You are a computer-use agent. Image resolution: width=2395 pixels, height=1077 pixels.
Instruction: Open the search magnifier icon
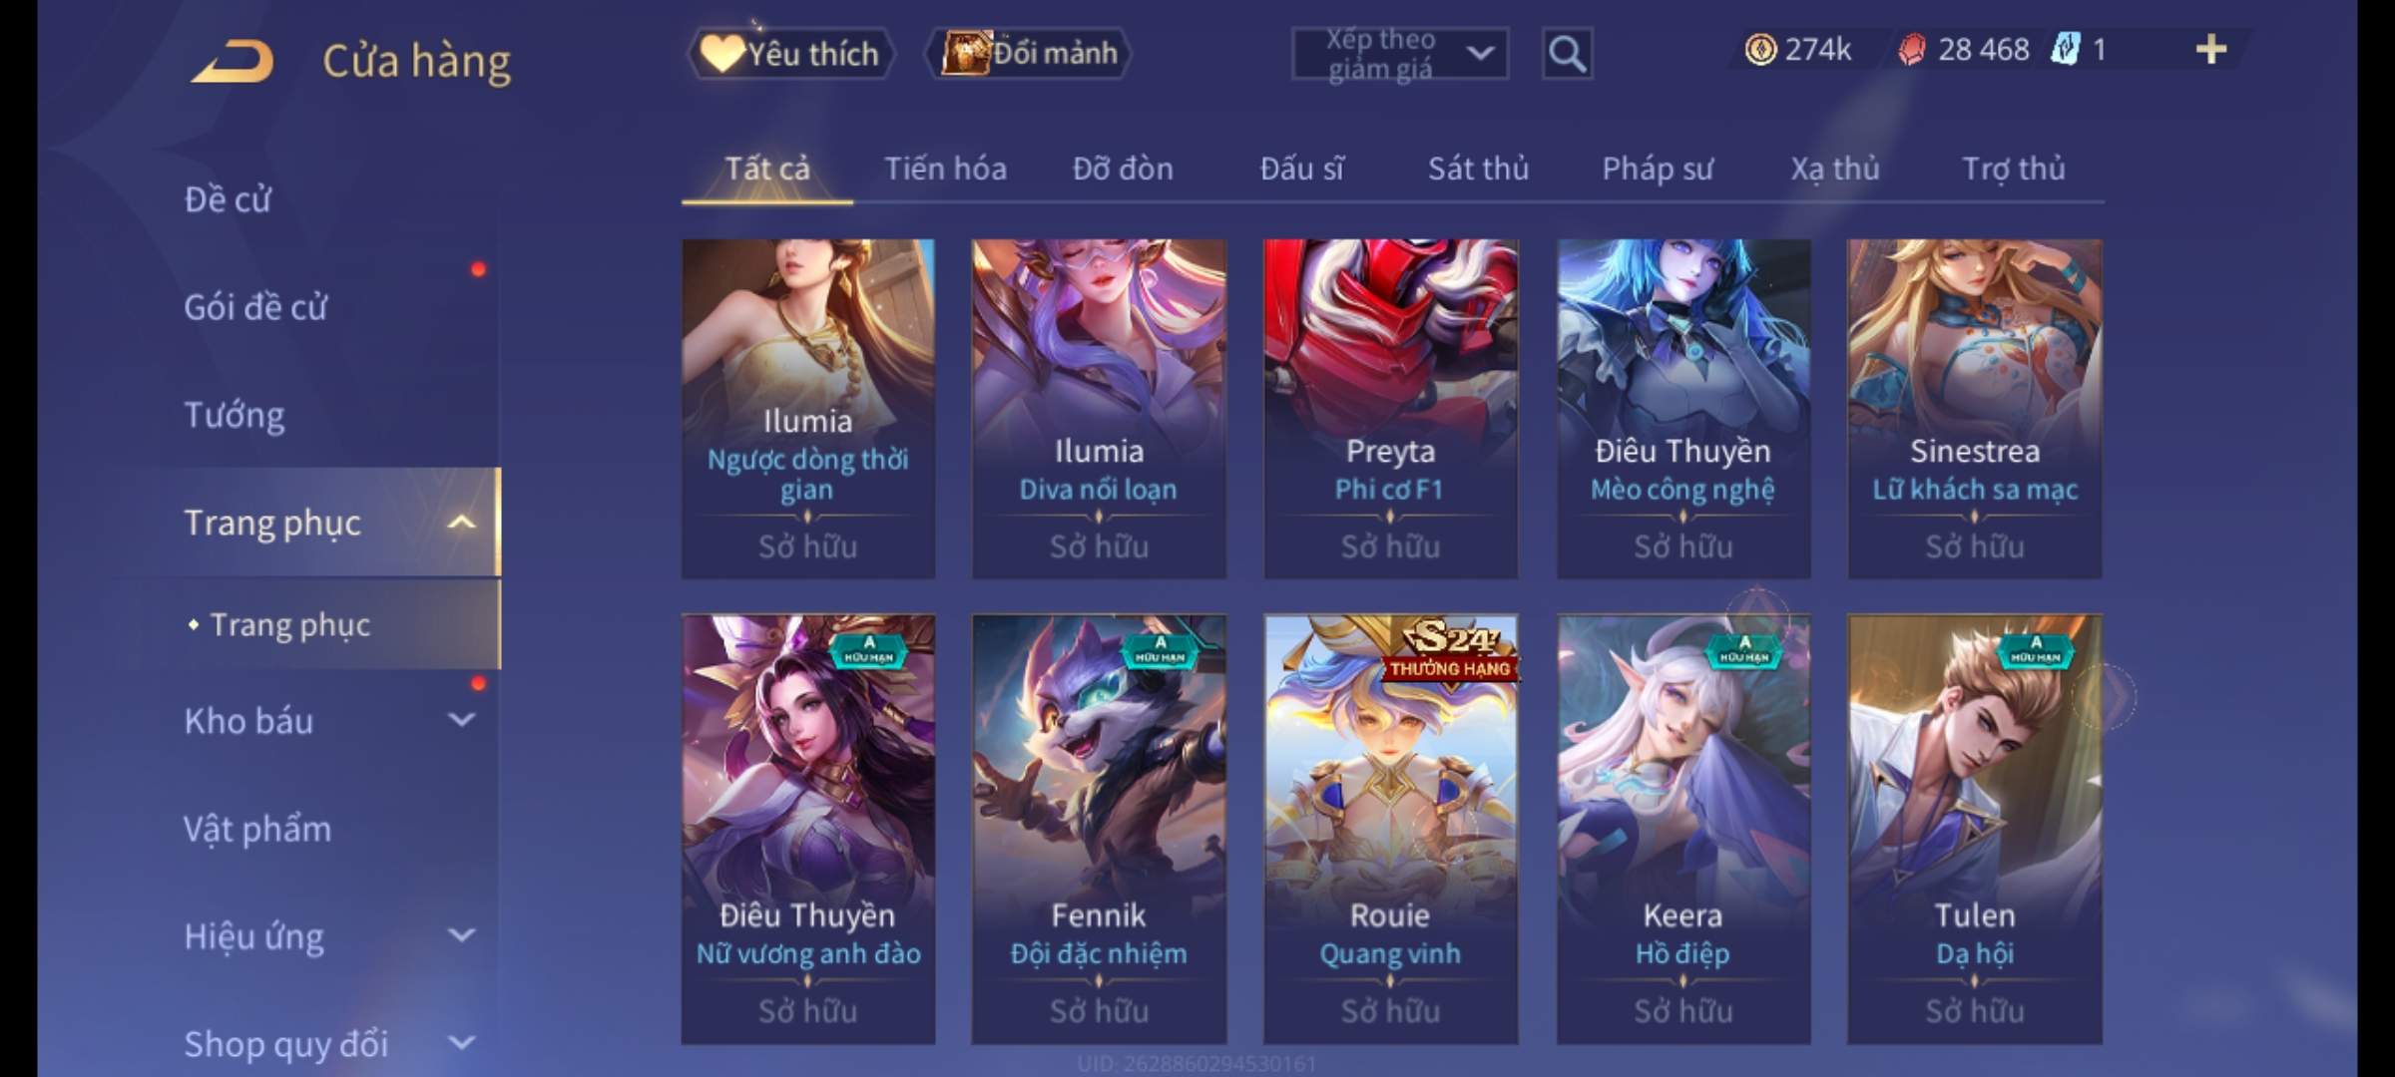click(x=1567, y=53)
